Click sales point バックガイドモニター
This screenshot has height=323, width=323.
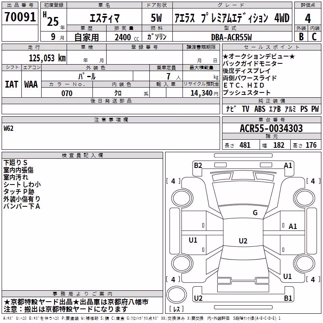(x=253, y=63)
